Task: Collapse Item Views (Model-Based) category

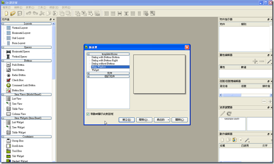Action: tap(3, 94)
